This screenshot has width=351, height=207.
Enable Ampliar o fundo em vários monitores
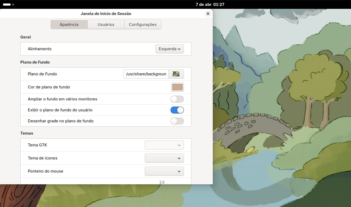tap(177, 99)
